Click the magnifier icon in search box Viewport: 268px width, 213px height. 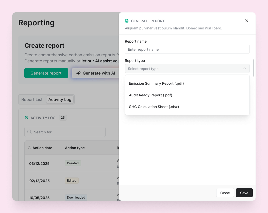pos(29,132)
